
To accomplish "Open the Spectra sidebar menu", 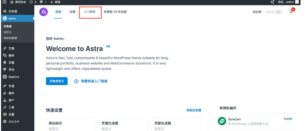I will pos(17,77).
